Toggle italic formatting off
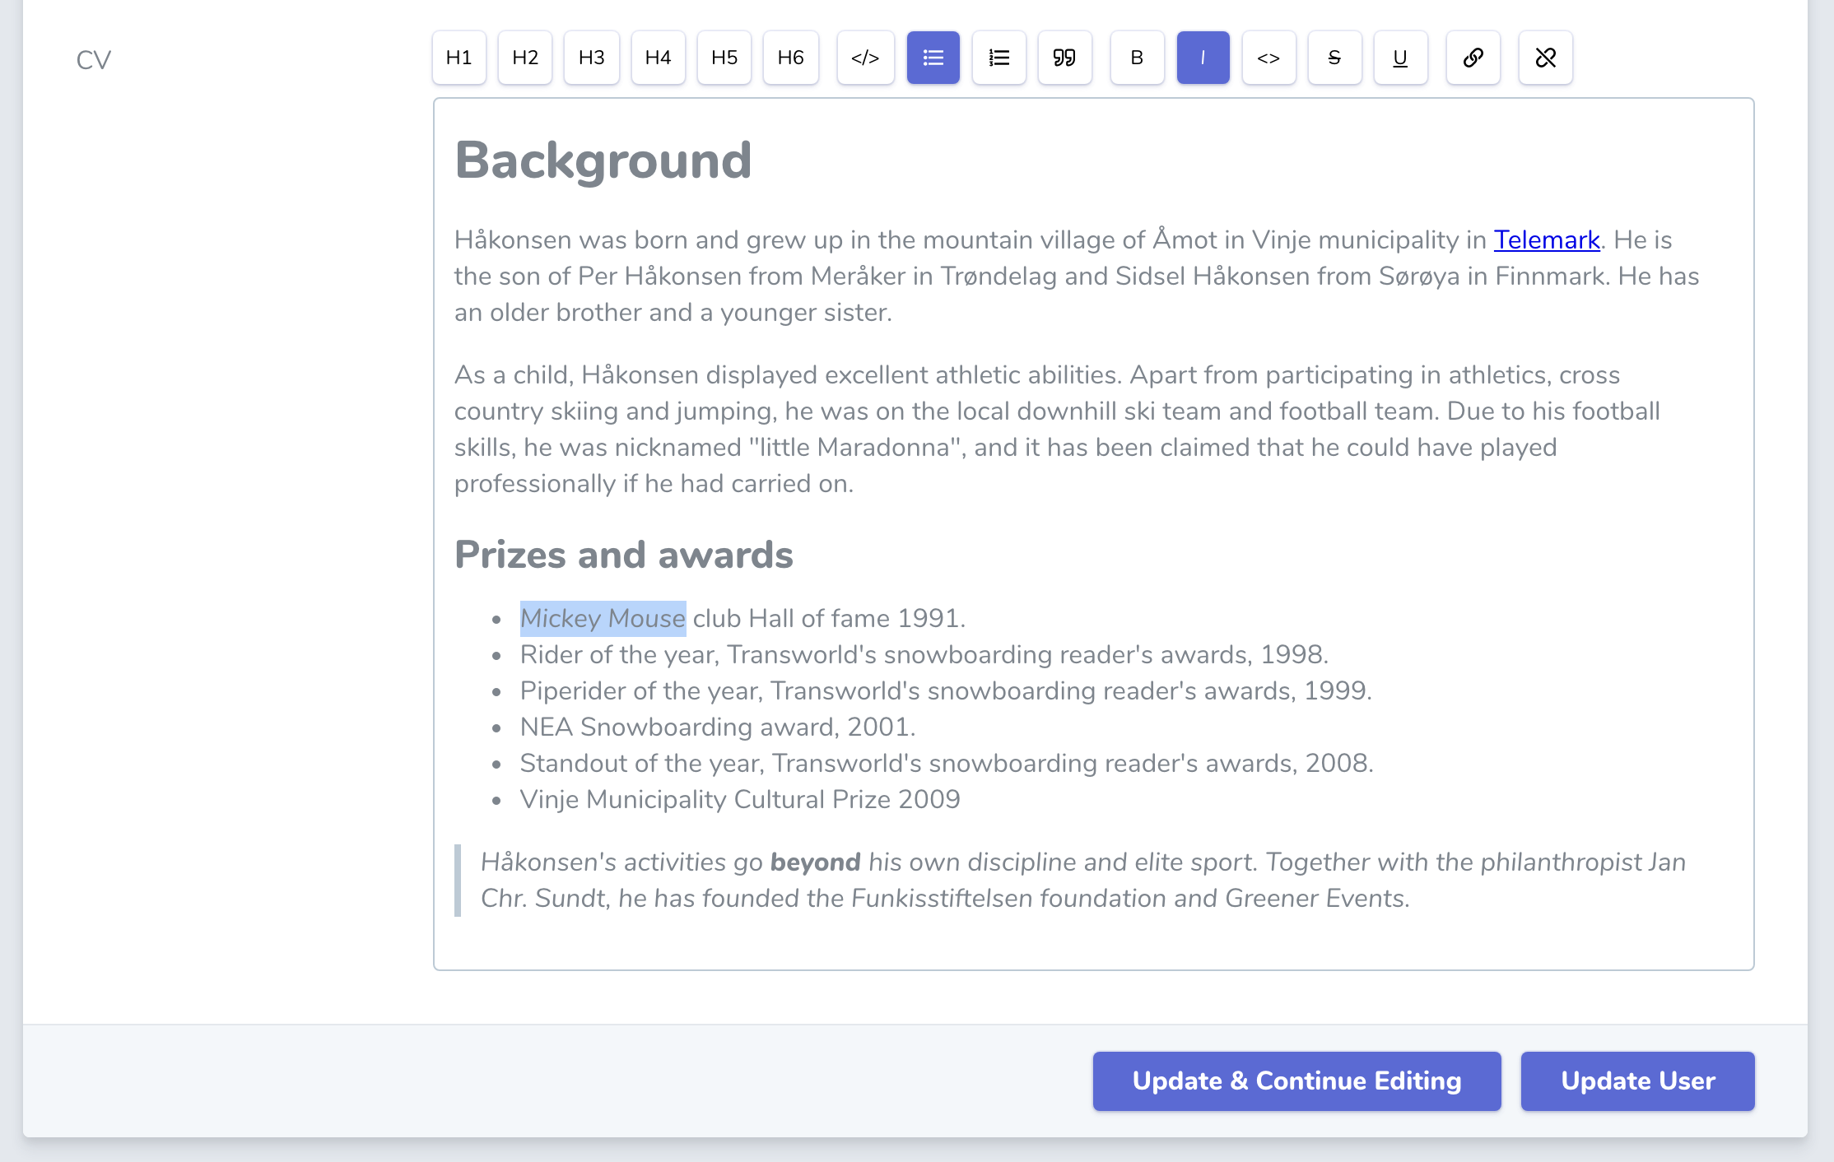 coord(1203,58)
